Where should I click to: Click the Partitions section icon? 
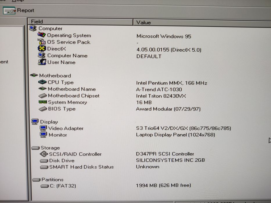tap(36, 180)
